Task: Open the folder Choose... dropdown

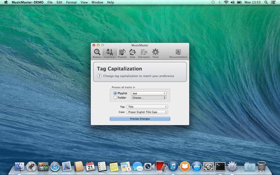Action: click(149, 98)
